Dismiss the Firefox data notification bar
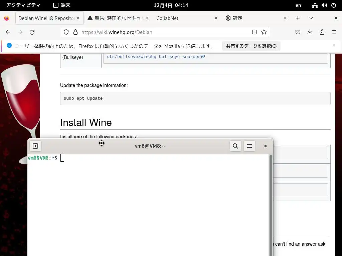Viewport: 342px width, 256px height. point(334,45)
